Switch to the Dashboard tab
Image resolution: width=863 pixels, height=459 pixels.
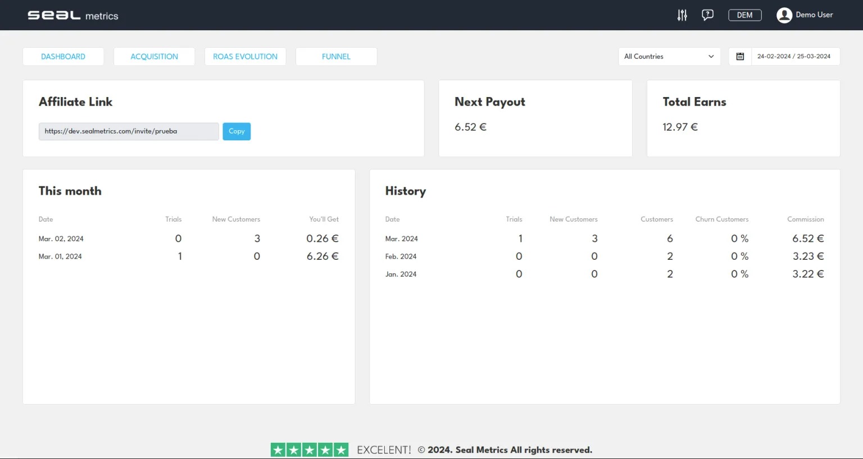coord(63,57)
